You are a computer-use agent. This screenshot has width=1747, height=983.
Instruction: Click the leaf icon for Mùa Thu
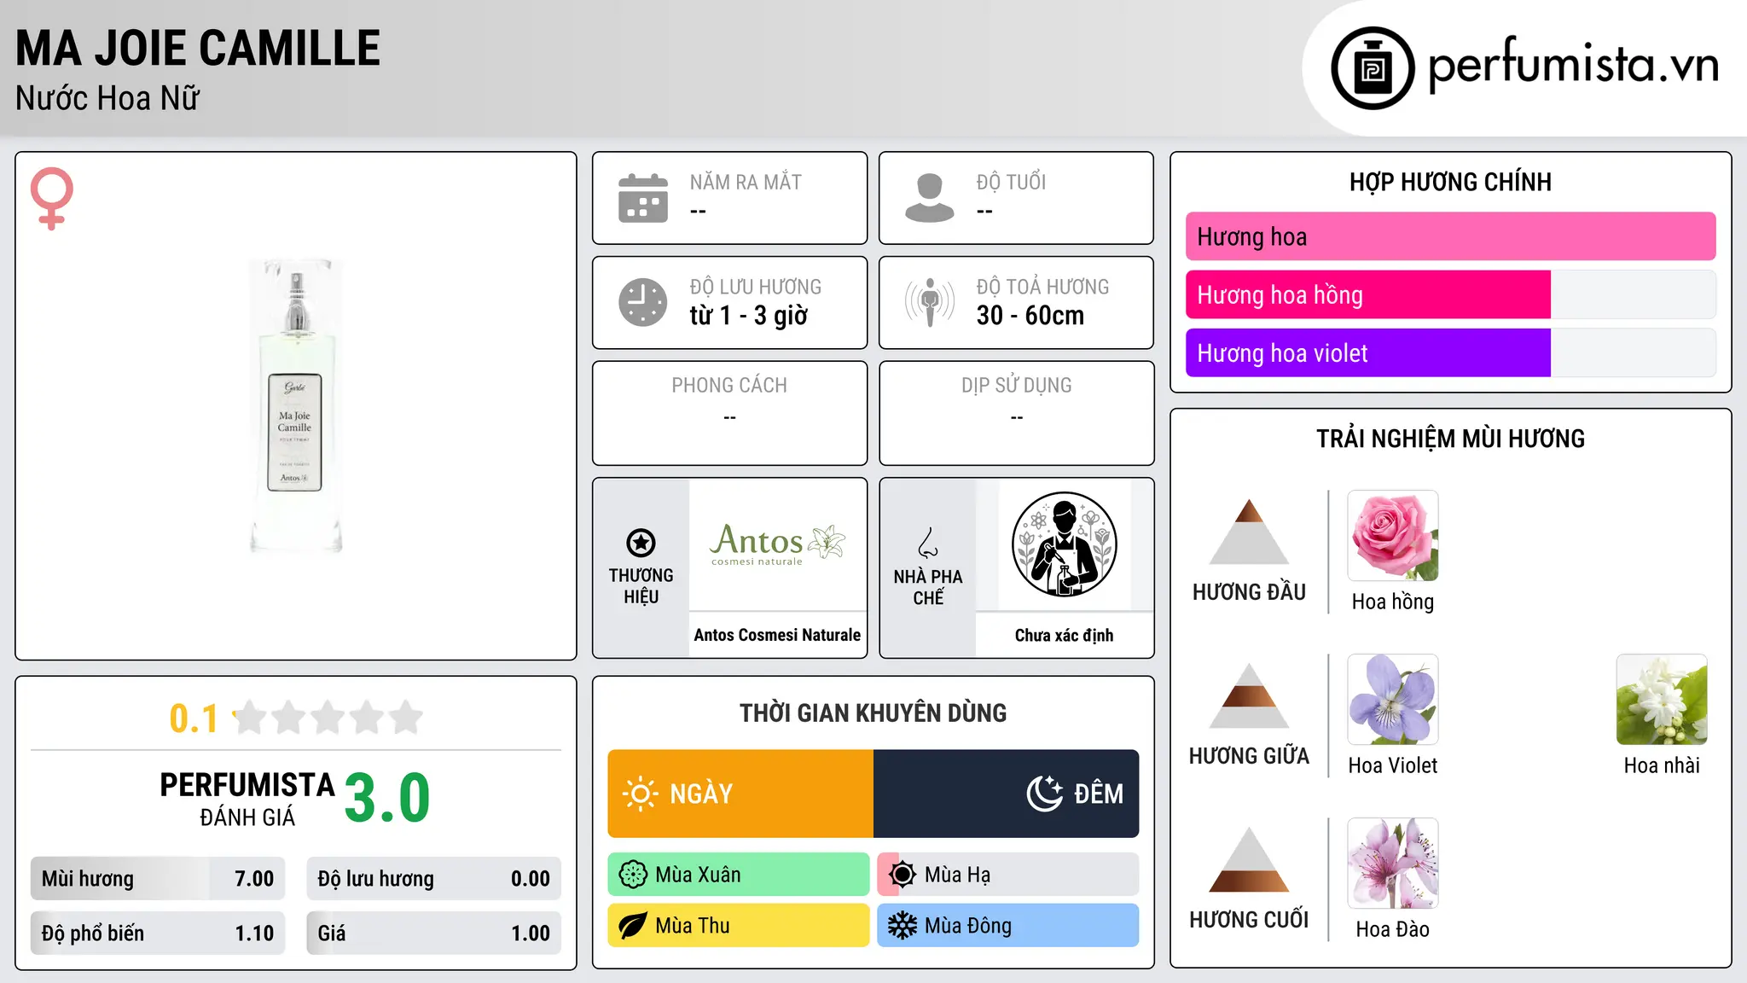[x=633, y=926]
